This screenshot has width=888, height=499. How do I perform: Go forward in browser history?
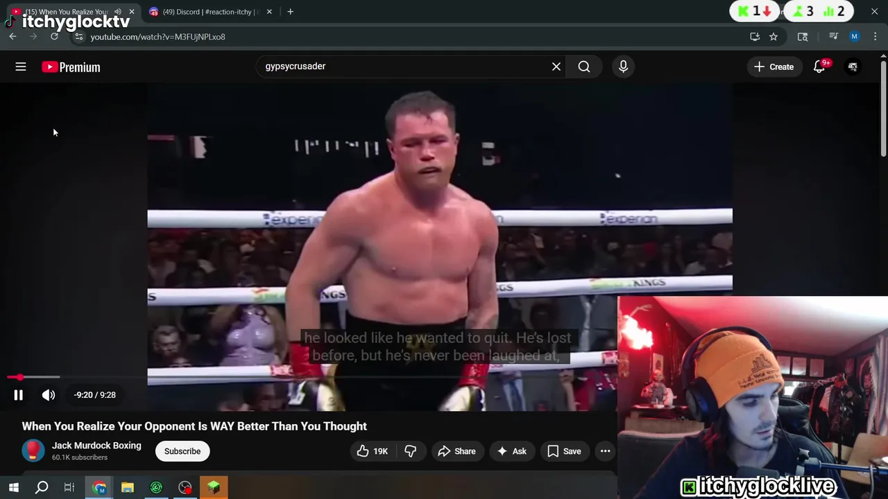pos(33,37)
